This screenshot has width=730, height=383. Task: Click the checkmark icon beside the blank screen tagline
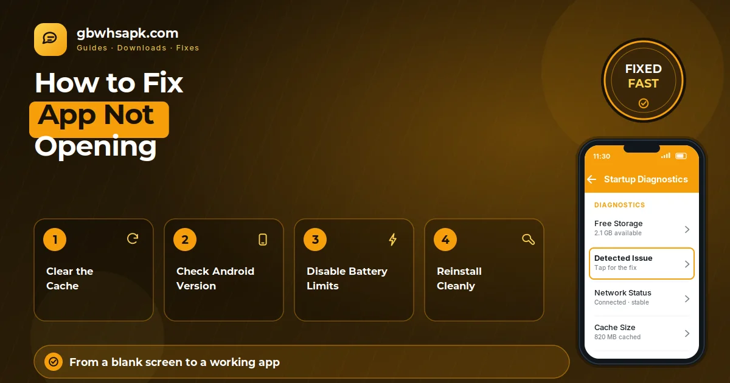pyautogui.click(x=54, y=362)
